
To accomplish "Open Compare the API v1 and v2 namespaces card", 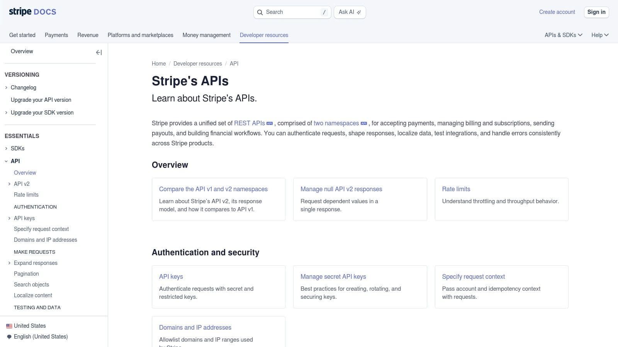I will coord(219,199).
